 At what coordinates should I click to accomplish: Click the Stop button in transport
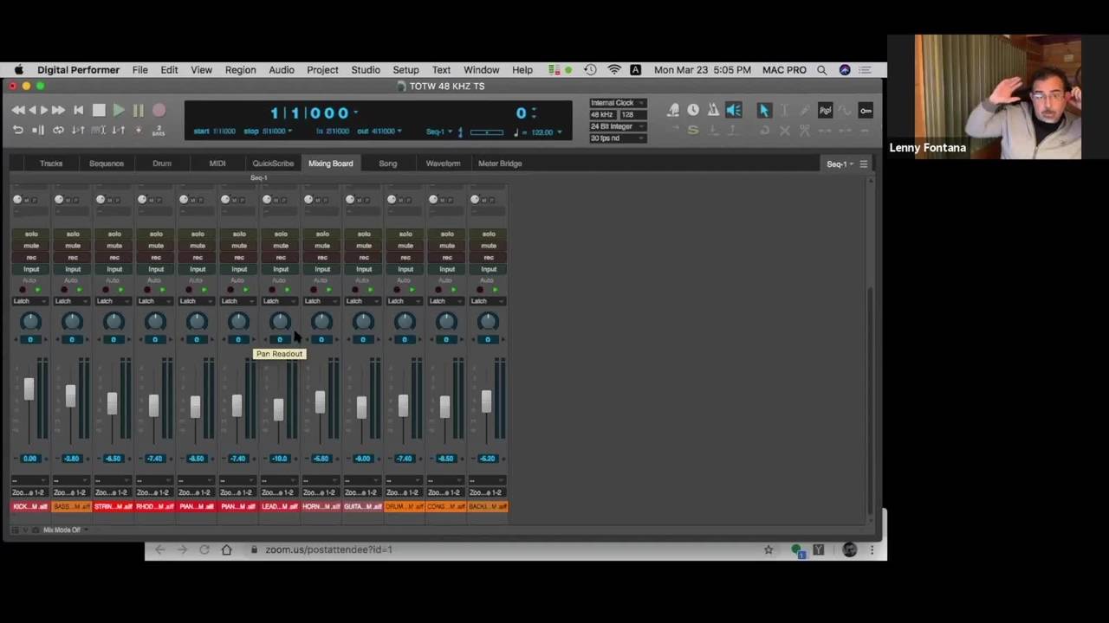click(99, 111)
